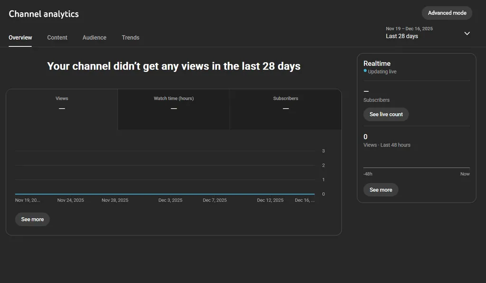The height and width of the screenshot is (283, 486).
Task: Expand the date range chevron arrow
Action: [467, 33]
